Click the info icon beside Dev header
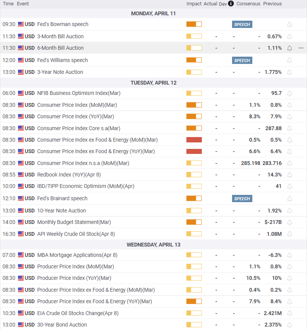 pos(231,4)
